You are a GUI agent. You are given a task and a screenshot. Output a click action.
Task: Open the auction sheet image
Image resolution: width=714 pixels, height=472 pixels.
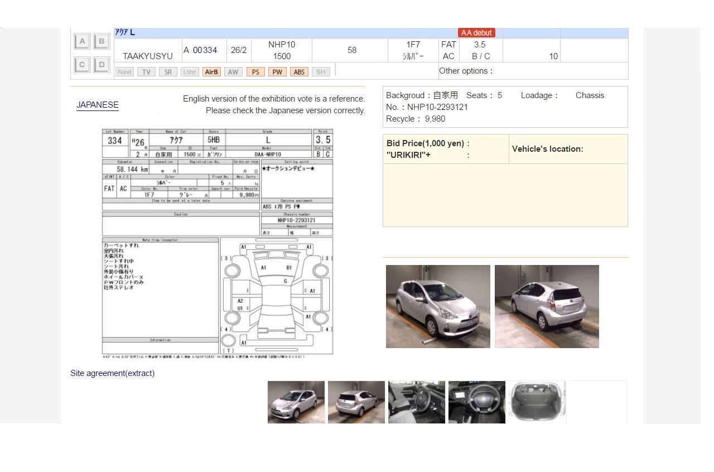pyautogui.click(x=218, y=243)
